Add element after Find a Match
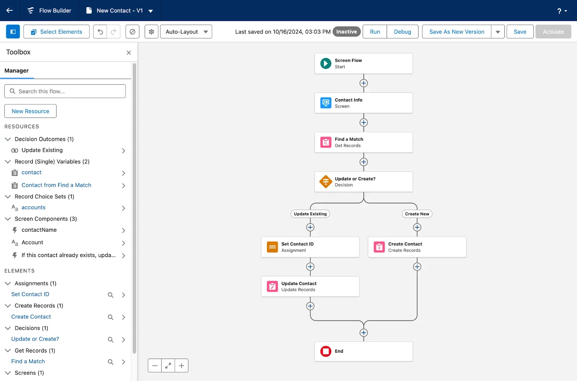Viewport: 577px width, 381px height. point(364,162)
